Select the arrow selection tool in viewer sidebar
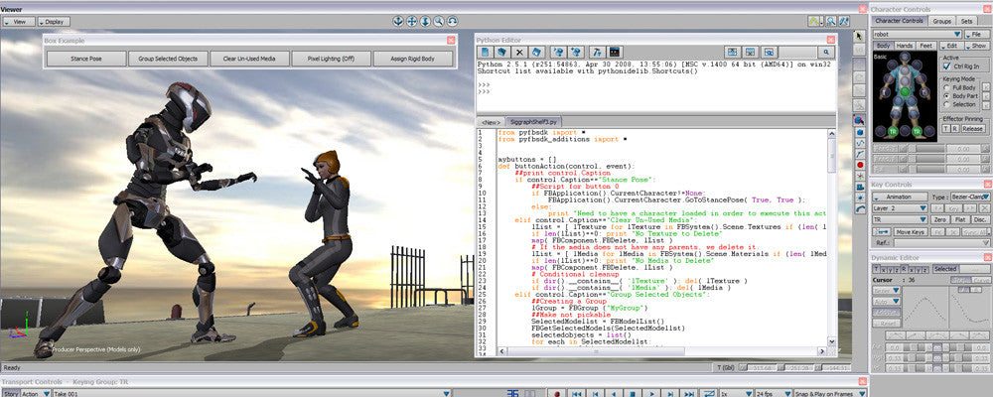The width and height of the screenshot is (993, 397). (860, 36)
